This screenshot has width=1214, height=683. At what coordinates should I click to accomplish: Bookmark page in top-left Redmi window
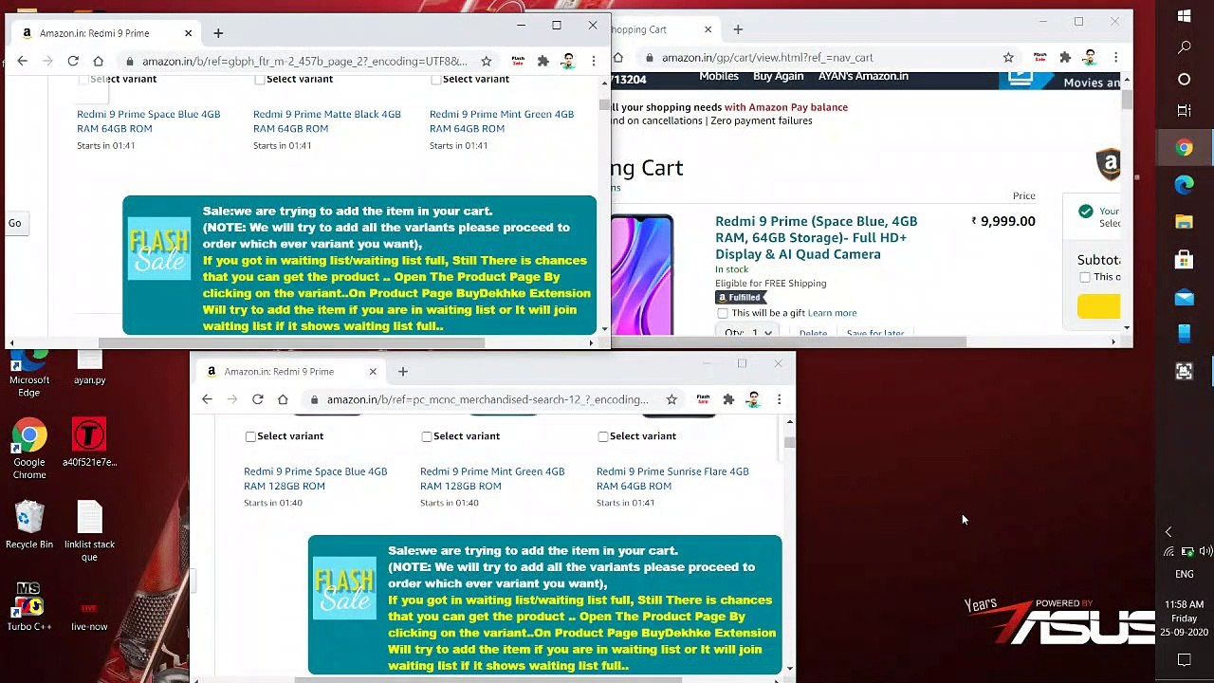486,61
